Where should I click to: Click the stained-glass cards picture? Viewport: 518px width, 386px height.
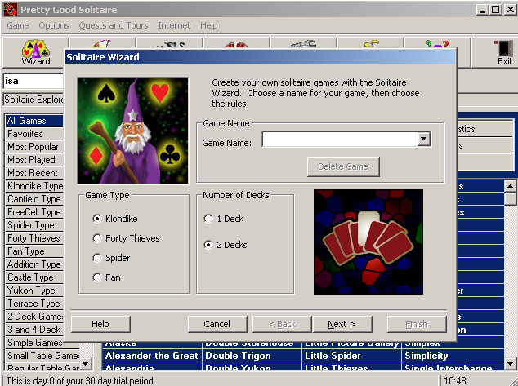click(368, 242)
